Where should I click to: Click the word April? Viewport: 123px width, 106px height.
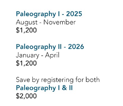(x=52, y=56)
